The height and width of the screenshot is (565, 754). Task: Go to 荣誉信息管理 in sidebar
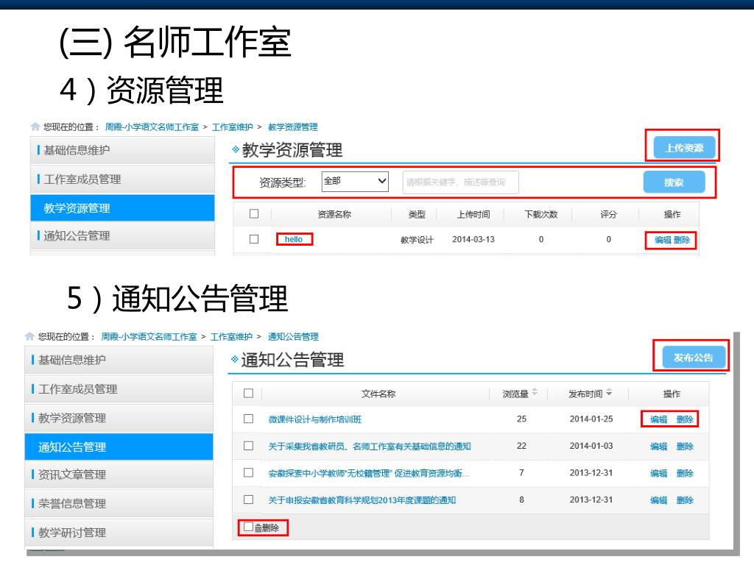(x=72, y=504)
